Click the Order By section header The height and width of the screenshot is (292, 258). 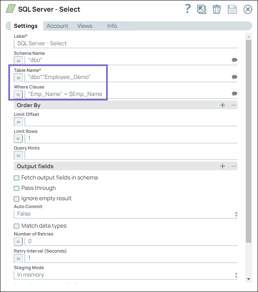[126, 105]
